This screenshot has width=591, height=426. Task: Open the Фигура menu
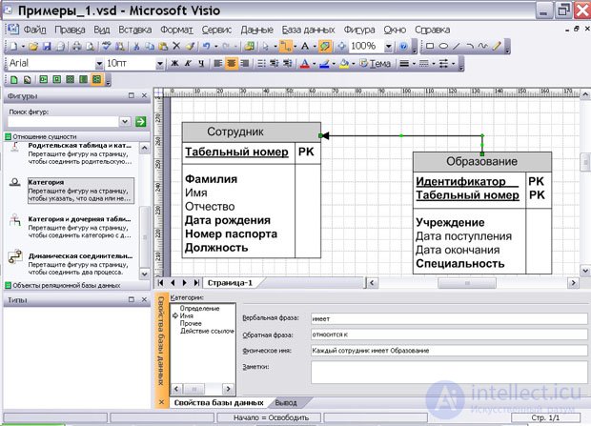pos(359,30)
